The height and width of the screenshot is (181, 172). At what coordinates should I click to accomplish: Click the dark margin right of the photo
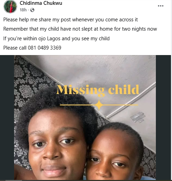(x=163, y=117)
